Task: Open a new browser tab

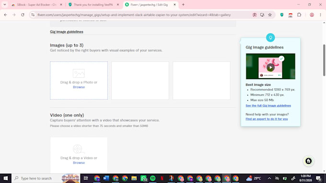Action: tap(183, 5)
